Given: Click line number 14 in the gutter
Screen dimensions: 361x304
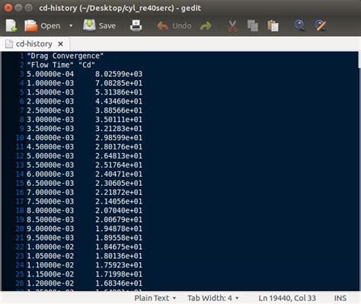Looking at the screenshot, I should pyautogui.click(x=20, y=174).
